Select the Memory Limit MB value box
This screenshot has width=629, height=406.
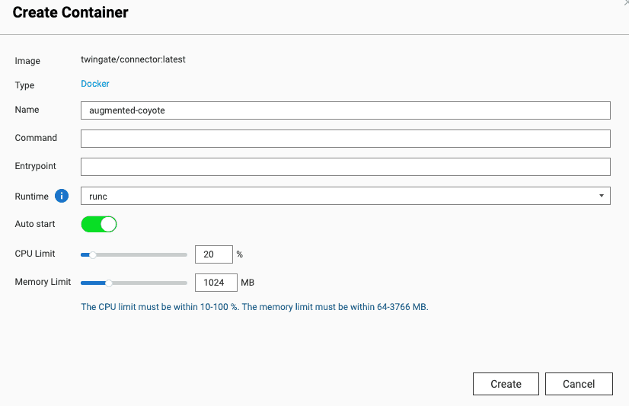pyautogui.click(x=216, y=283)
